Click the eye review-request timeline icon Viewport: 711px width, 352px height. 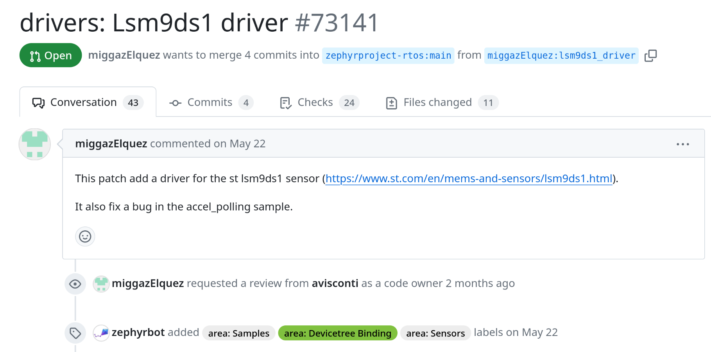(x=75, y=284)
